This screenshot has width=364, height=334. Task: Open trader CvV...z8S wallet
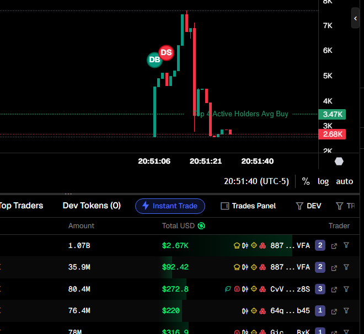[290, 289]
